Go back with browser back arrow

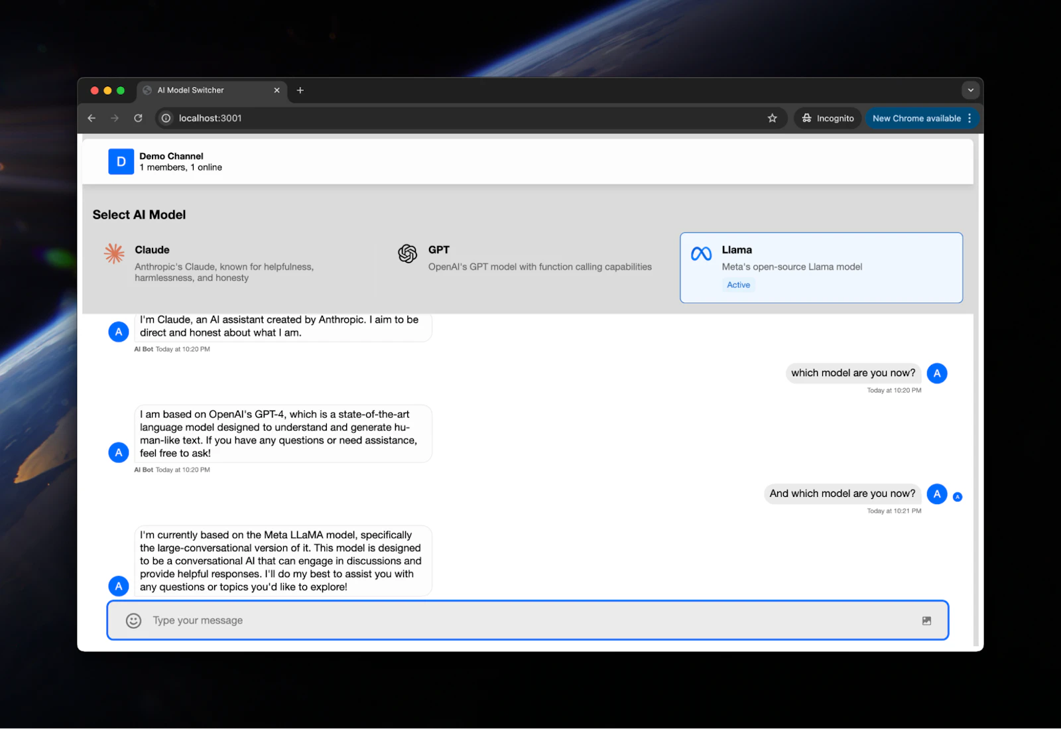pos(92,118)
